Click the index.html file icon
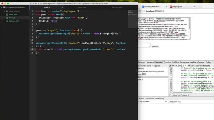 click(x=7, y=15)
